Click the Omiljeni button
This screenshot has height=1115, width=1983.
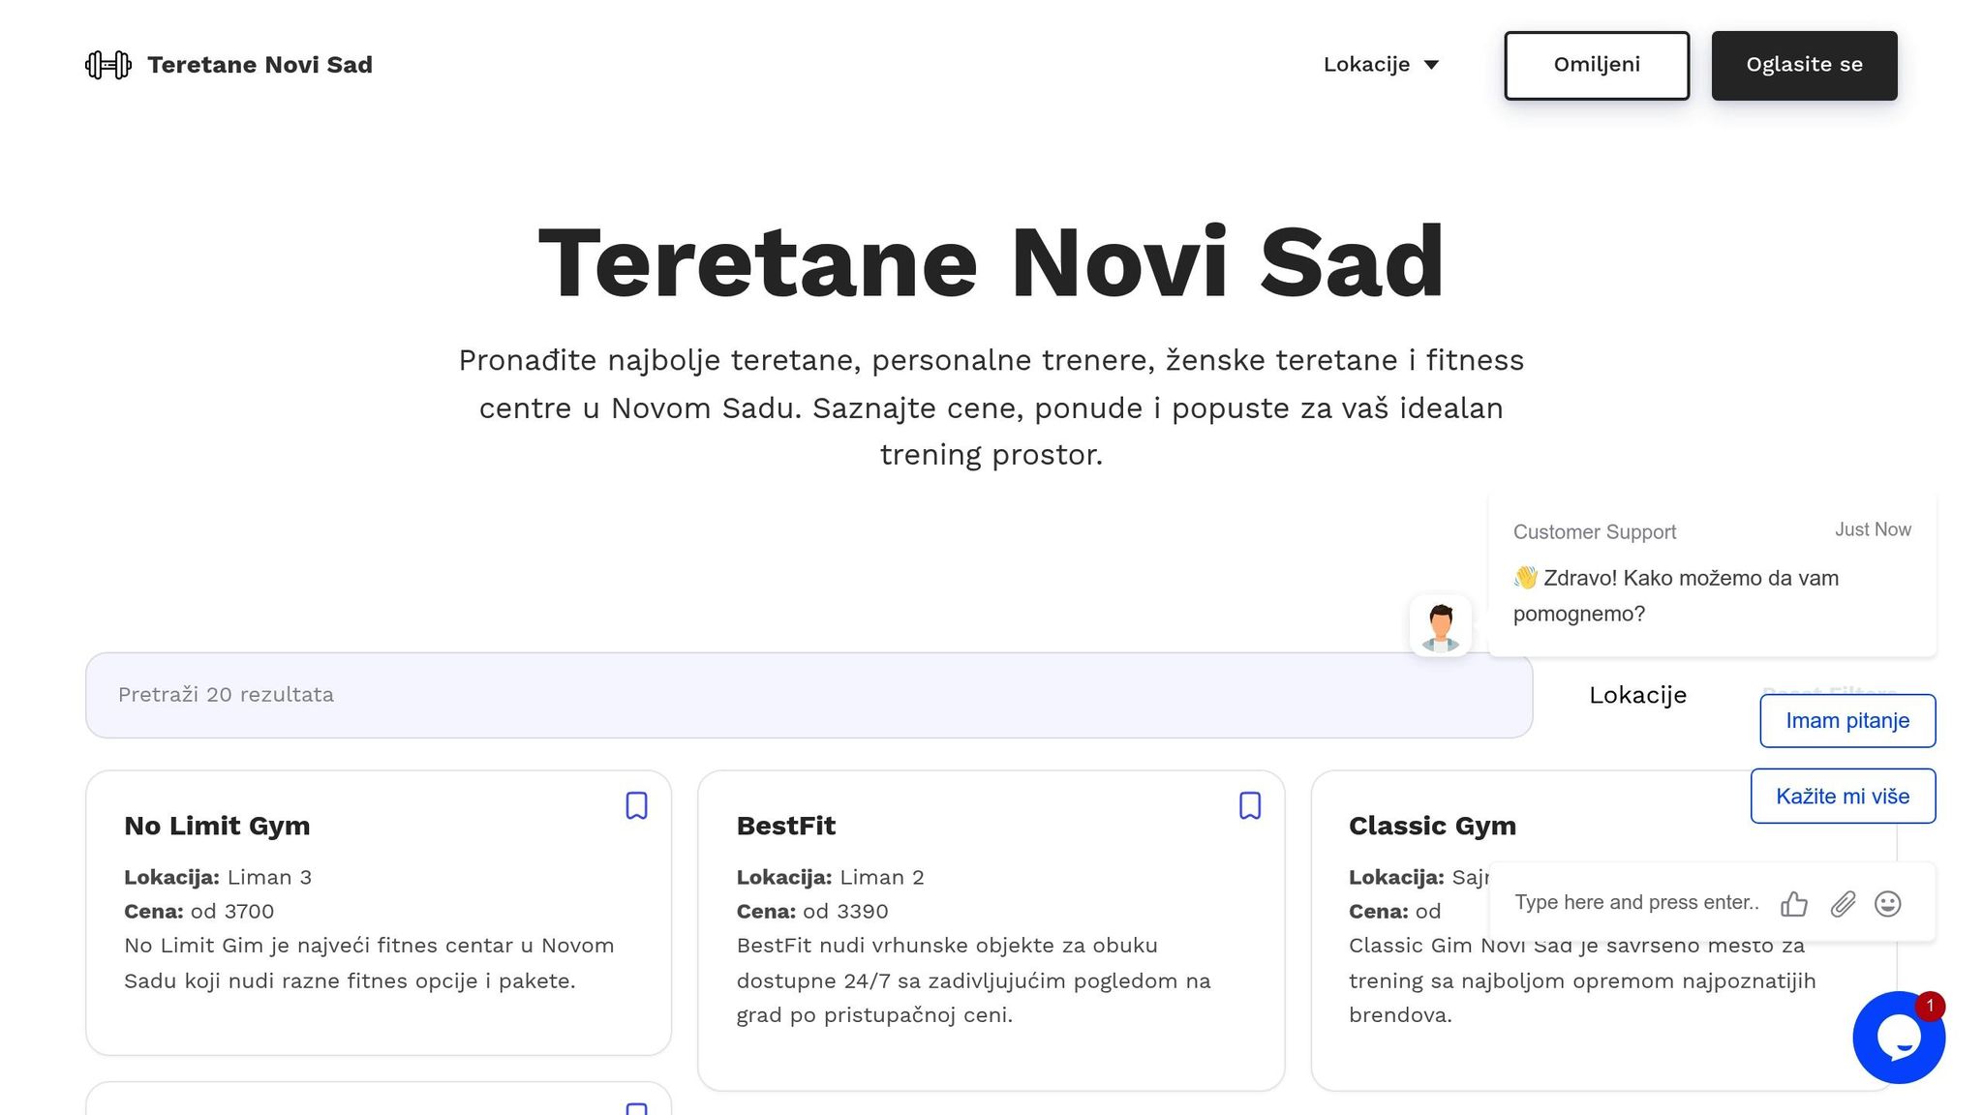tap(1597, 65)
